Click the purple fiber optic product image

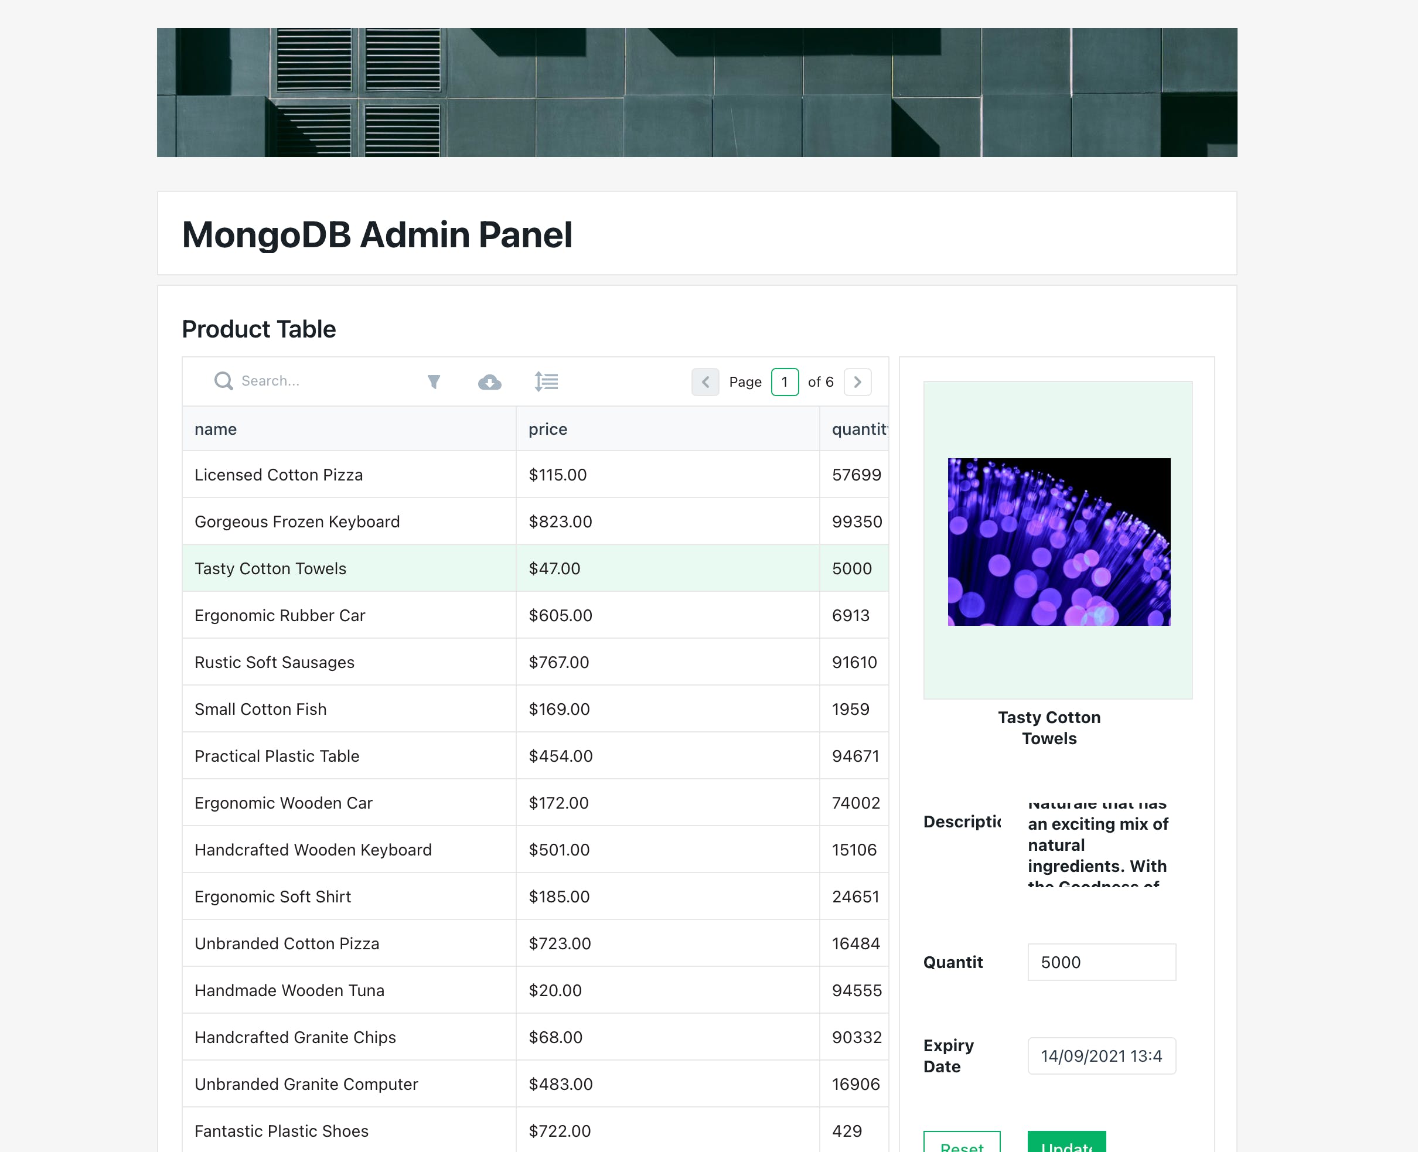(x=1058, y=541)
